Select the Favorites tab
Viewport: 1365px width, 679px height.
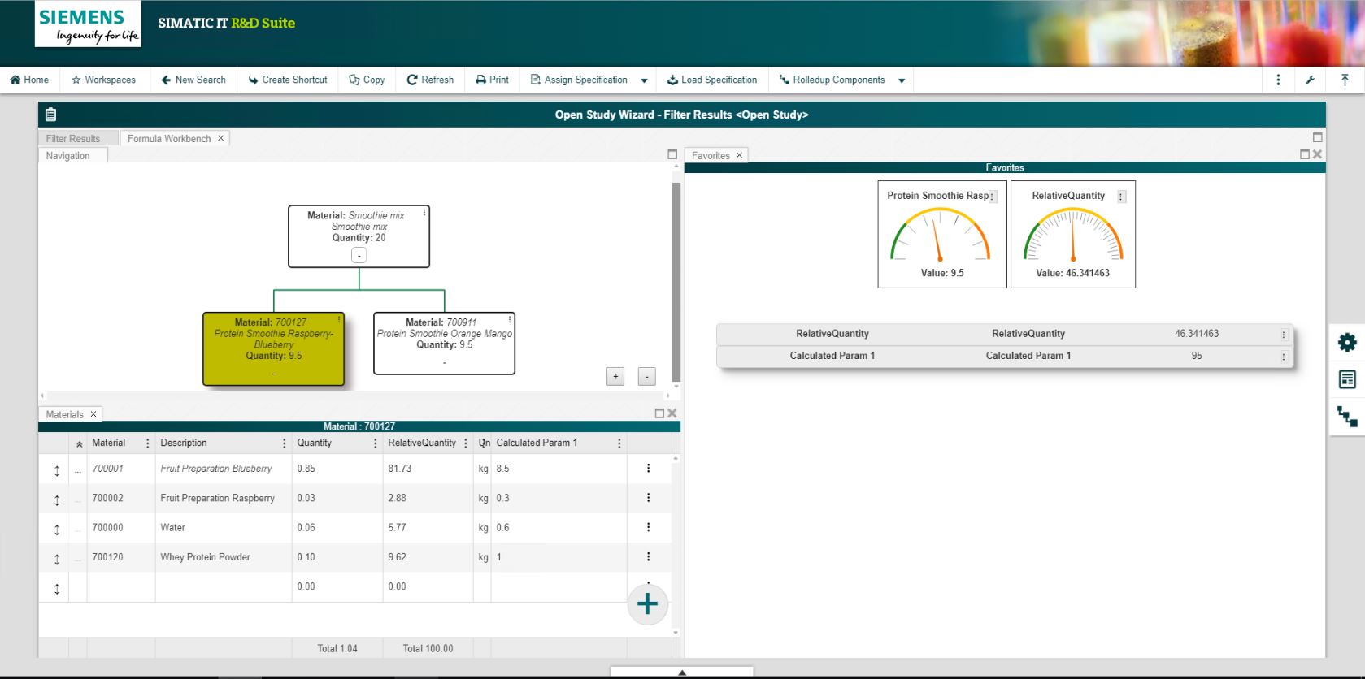click(711, 156)
